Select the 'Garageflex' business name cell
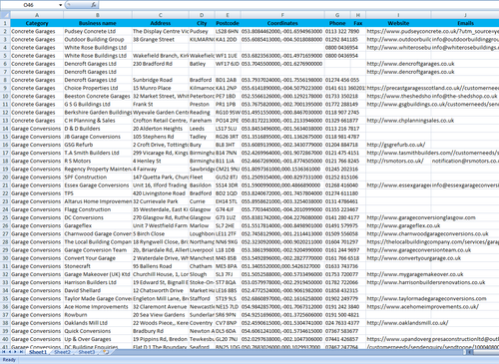 coord(98,225)
